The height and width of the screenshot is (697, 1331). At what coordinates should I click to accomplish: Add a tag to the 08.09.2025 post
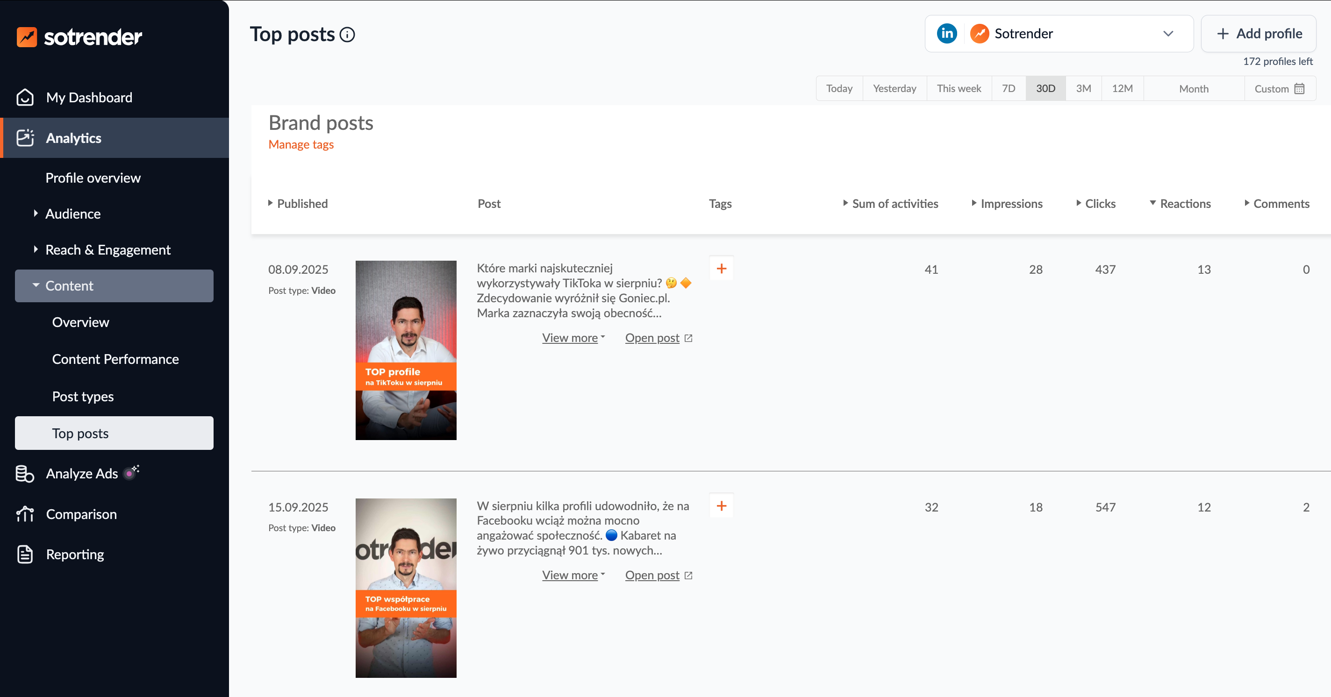(x=721, y=269)
